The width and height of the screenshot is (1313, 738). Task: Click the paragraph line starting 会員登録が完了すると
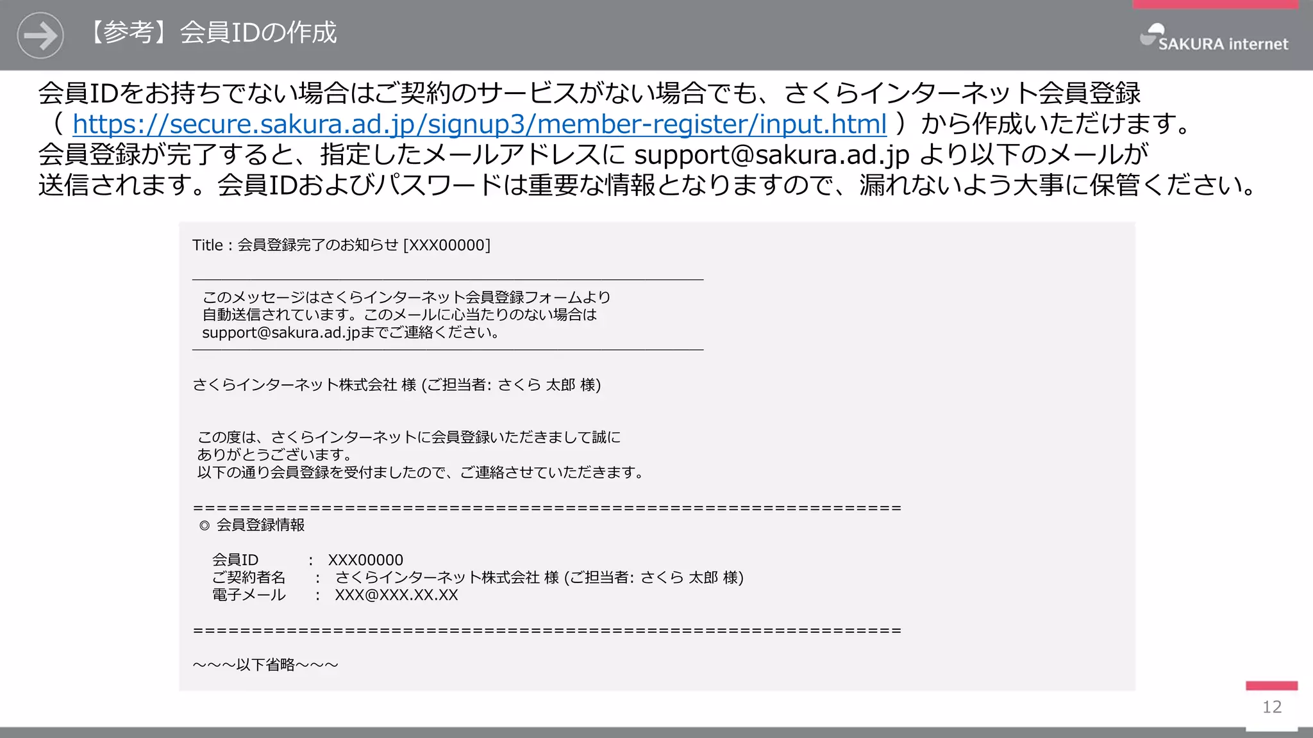(593, 154)
